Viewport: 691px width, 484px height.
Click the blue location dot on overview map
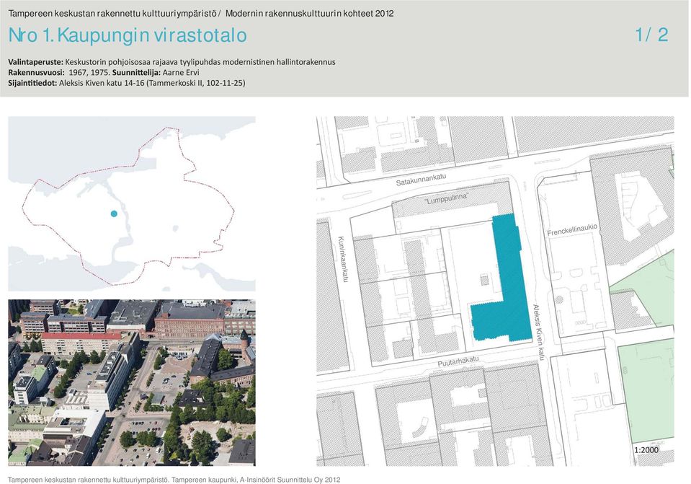(x=114, y=214)
